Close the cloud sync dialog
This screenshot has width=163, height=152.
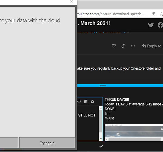pyautogui.click(x=71, y=2)
